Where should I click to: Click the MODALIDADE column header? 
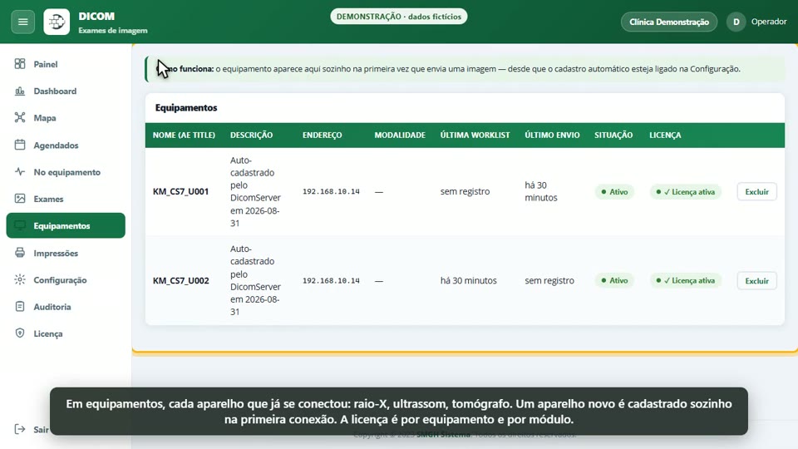click(400, 135)
